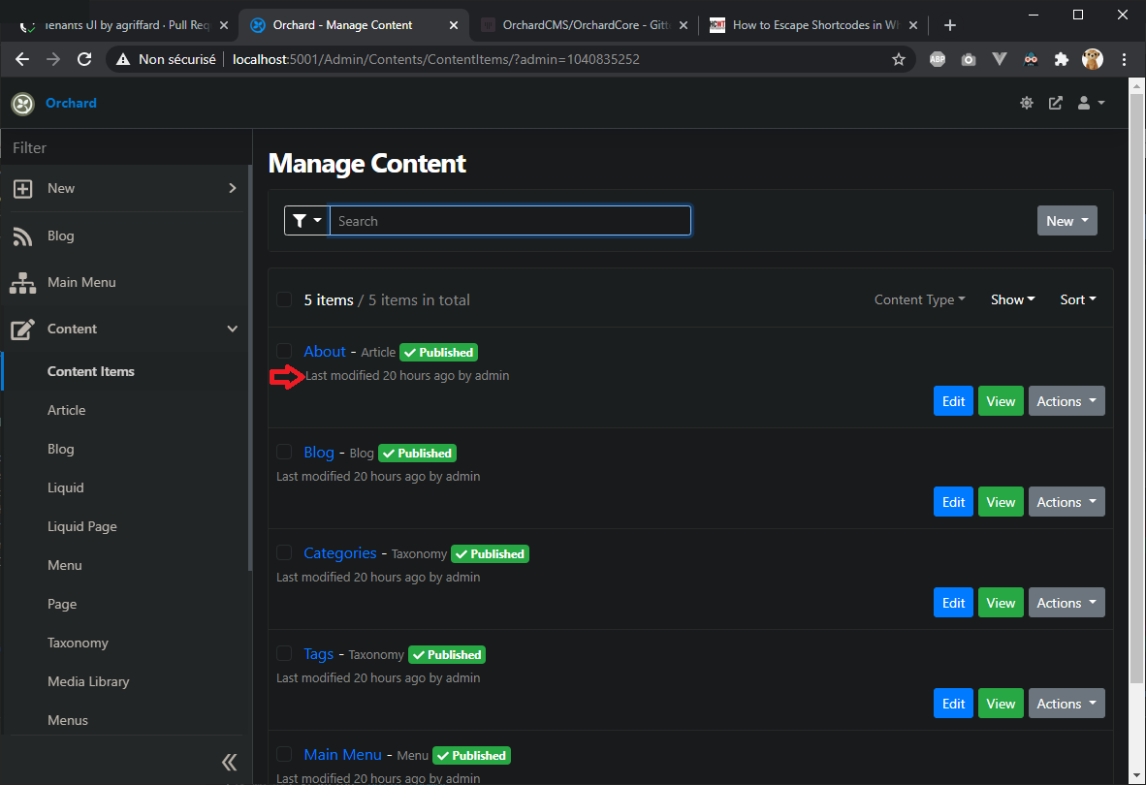Tick the select-all checkbox above the item list
1146x785 pixels.
pos(284,298)
